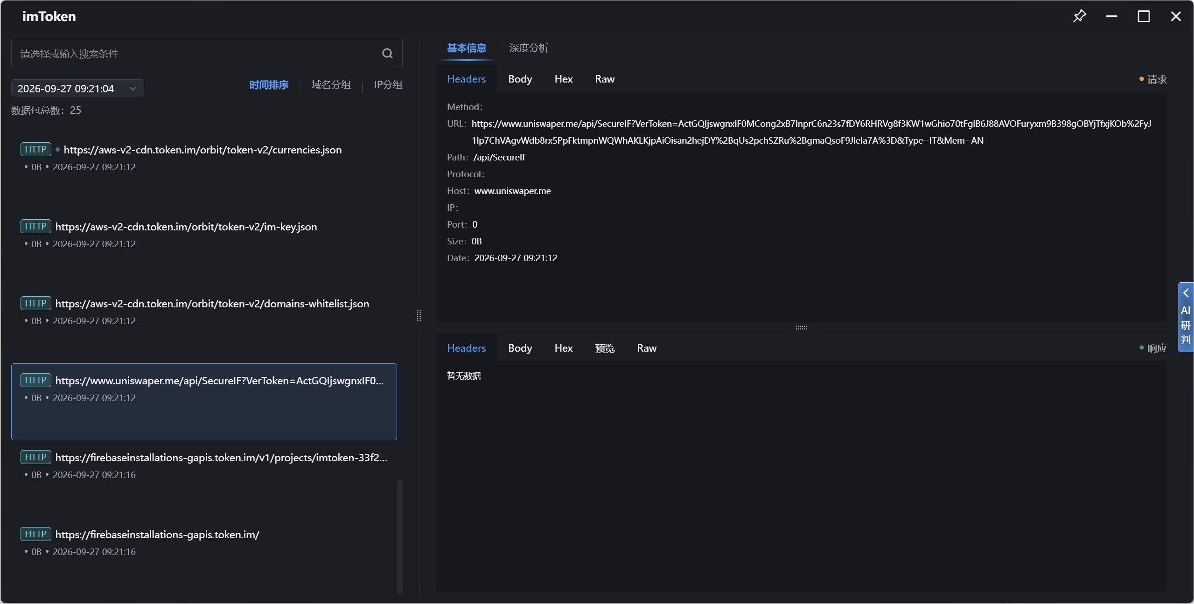Select the request Headers tab

467,79
